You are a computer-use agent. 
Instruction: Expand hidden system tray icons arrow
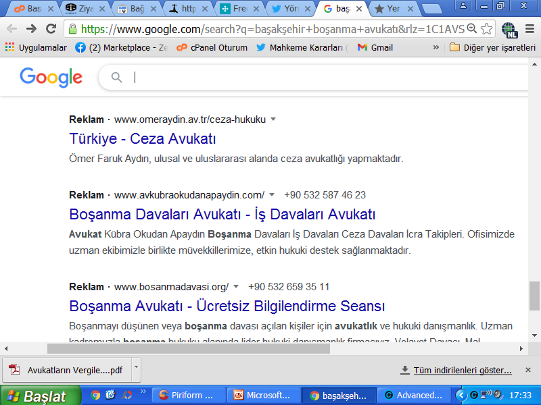click(x=461, y=395)
